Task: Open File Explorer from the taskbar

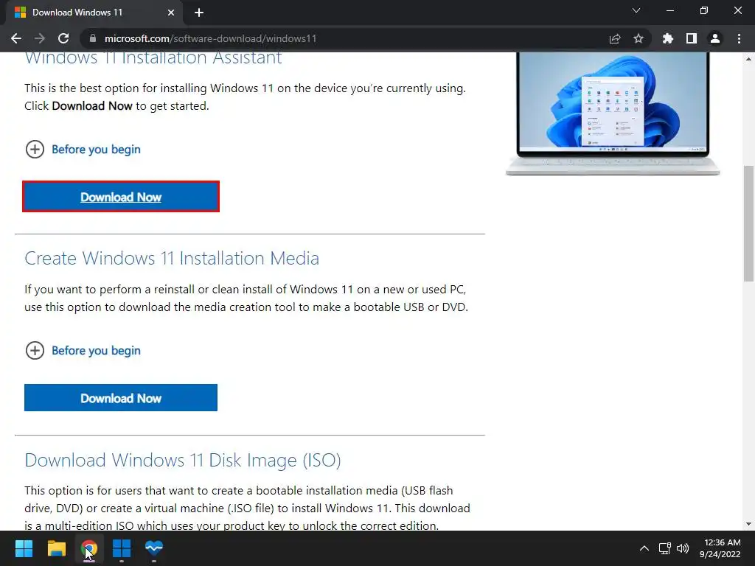Action: pyautogui.click(x=56, y=548)
